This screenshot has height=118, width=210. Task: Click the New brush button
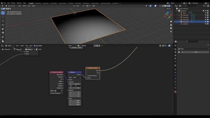[x=196, y=52]
